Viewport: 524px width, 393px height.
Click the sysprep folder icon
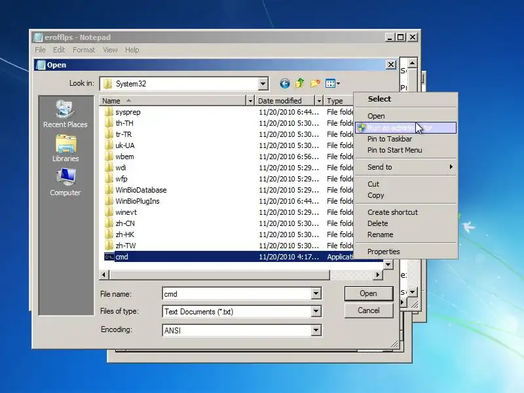pos(109,112)
